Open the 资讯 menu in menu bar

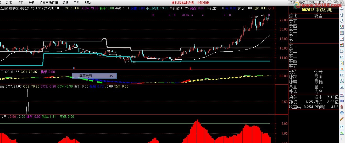pos(65,3)
